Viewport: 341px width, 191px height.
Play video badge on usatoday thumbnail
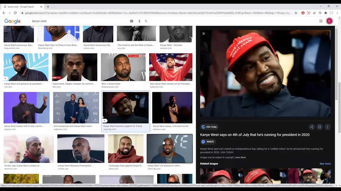[105, 121]
